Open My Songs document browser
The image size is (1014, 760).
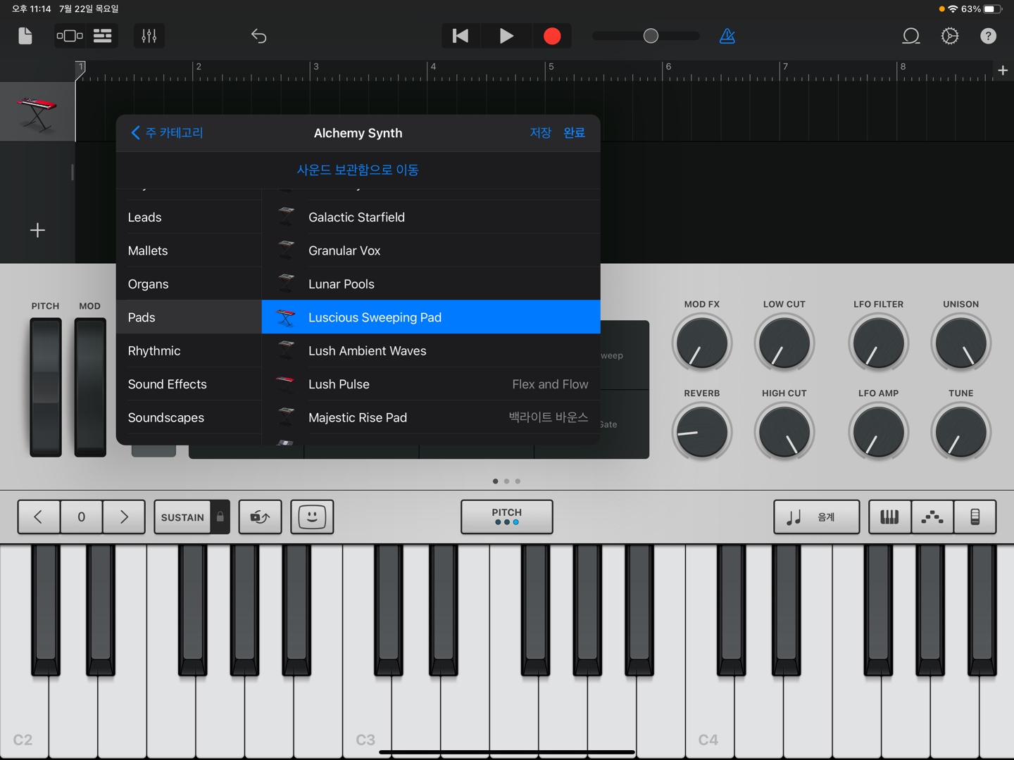25,36
